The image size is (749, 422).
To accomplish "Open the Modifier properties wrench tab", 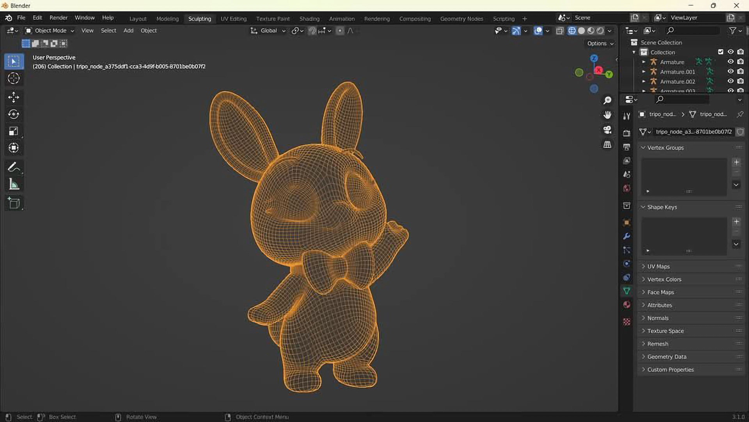I will [x=627, y=236].
